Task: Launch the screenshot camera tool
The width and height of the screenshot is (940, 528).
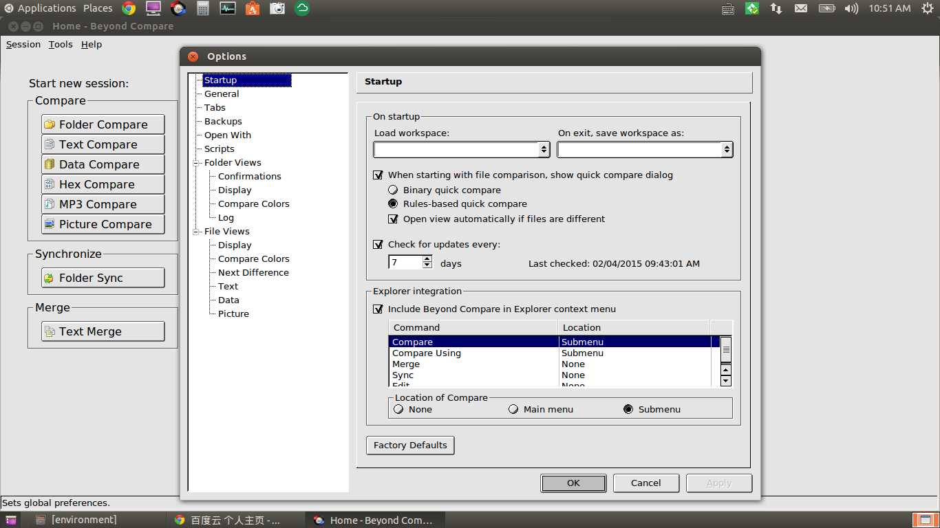Action: [277, 8]
